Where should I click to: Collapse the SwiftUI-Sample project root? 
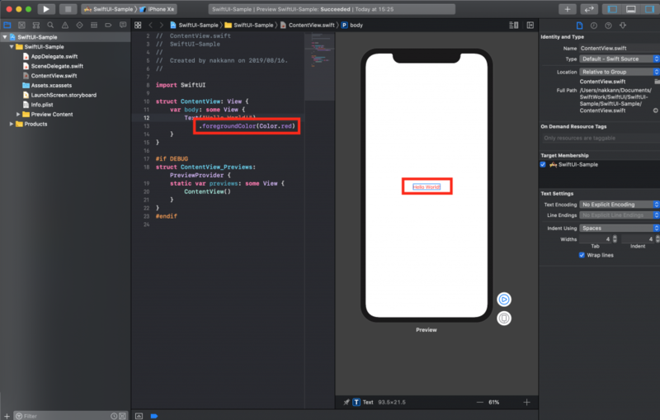point(5,37)
